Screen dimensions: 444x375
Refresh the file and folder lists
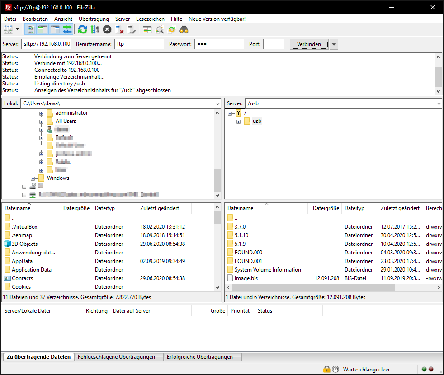point(83,29)
